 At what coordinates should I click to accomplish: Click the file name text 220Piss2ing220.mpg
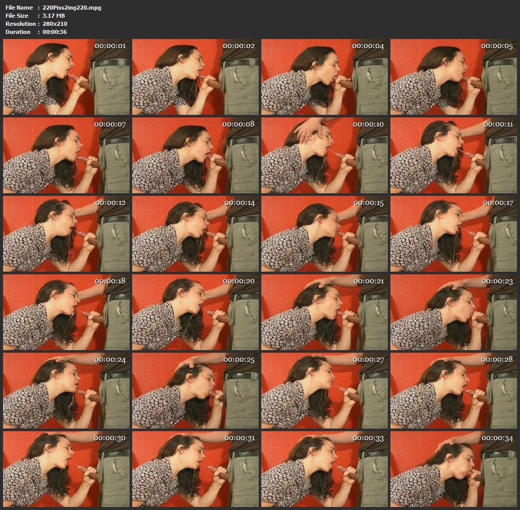[x=71, y=7]
